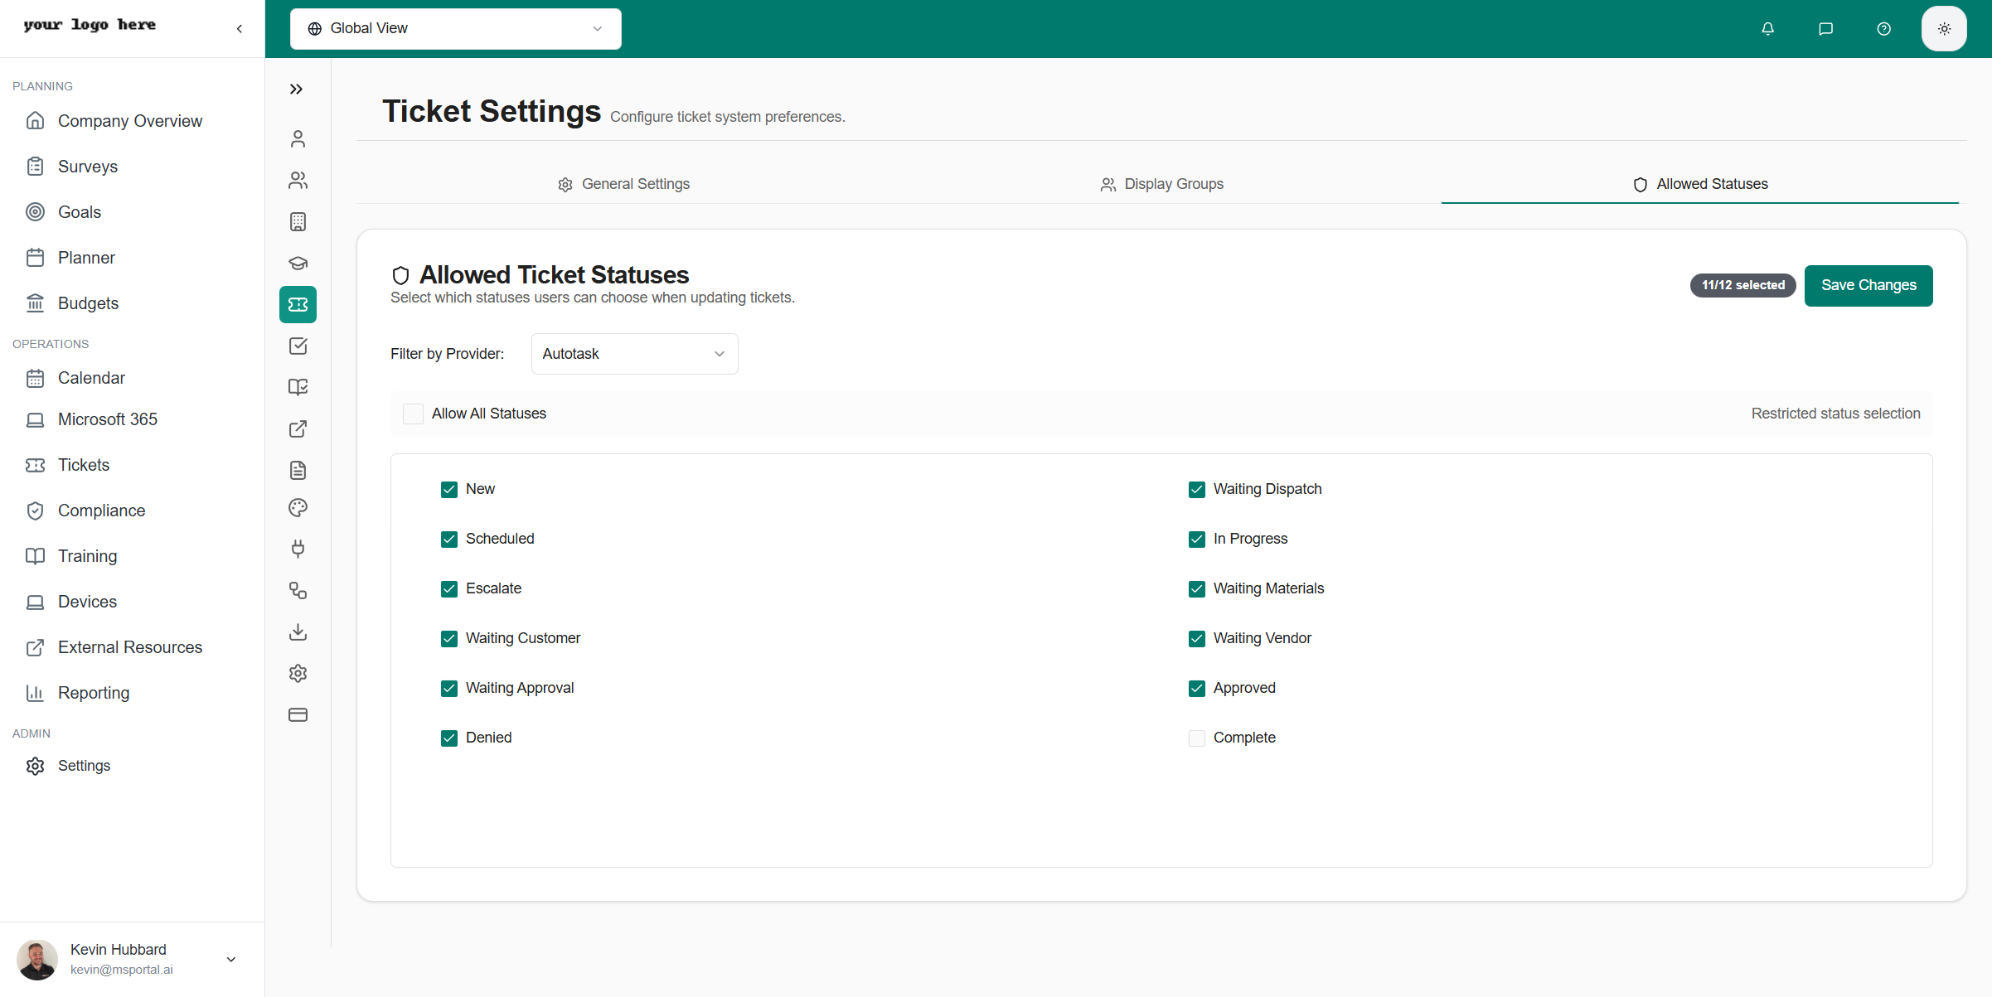1992x997 pixels.
Task: Click the notifications bell icon
Action: point(1767,29)
